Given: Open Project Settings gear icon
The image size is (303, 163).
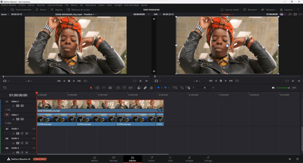Looking at the screenshot, I should [297, 159].
